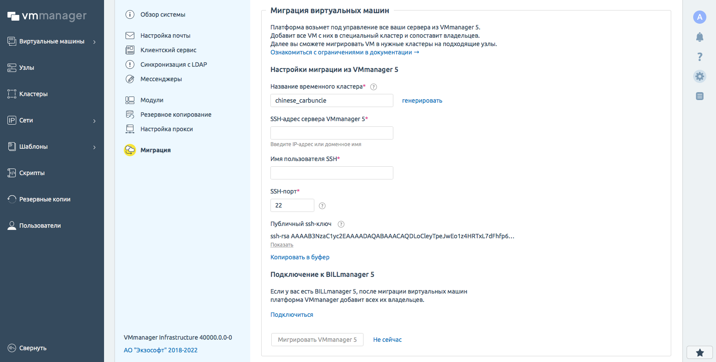Click the truncated ssh-rsa key text
This screenshot has height=362, width=716.
coord(392,236)
